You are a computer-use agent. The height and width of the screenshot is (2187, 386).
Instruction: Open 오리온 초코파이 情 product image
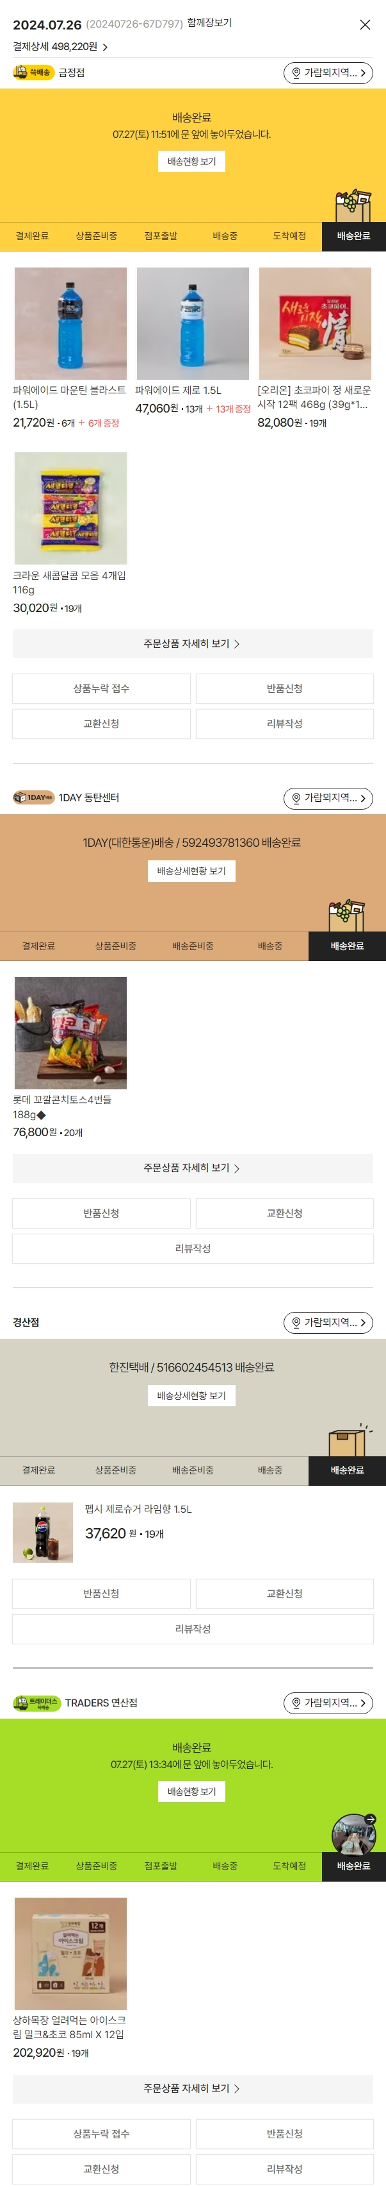point(315,323)
